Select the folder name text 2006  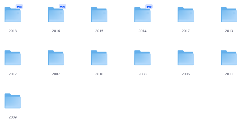[186, 74]
